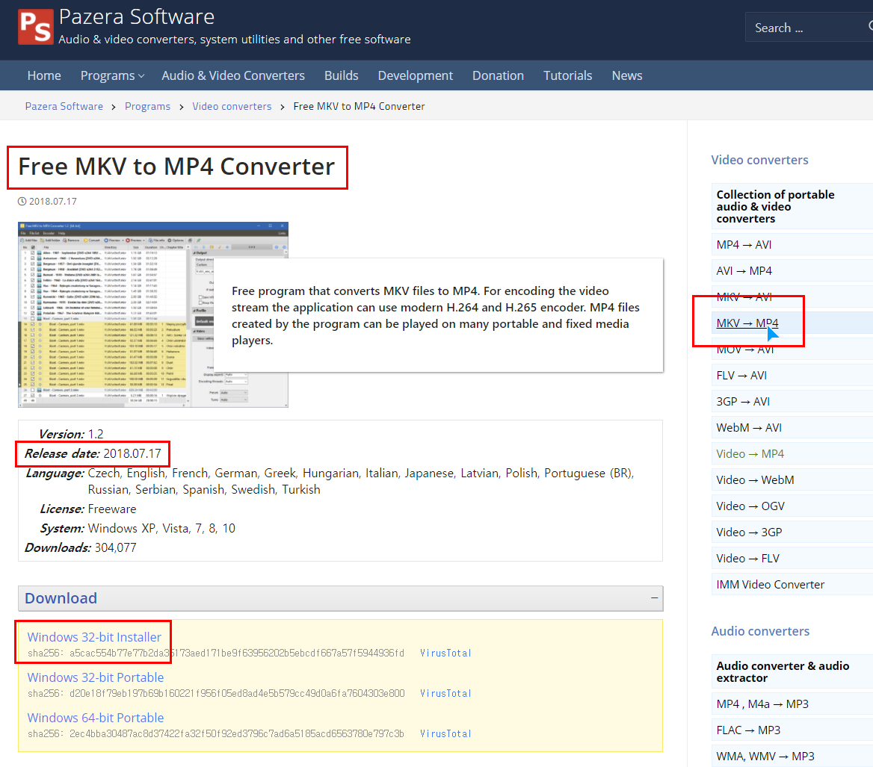
Task: Click the Pazera Software PS logo
Action: coord(36,27)
